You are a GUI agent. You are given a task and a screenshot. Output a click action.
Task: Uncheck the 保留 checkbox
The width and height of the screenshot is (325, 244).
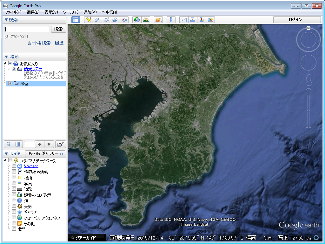[10, 83]
